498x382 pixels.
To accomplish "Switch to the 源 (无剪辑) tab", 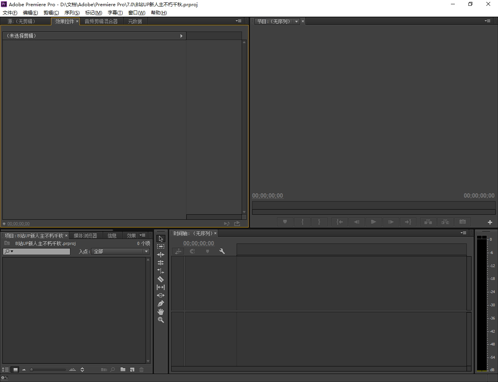I will pos(21,21).
